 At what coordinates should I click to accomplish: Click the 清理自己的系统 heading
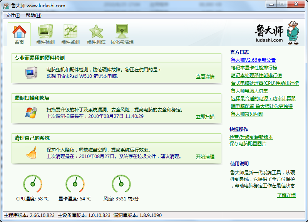point(32,138)
